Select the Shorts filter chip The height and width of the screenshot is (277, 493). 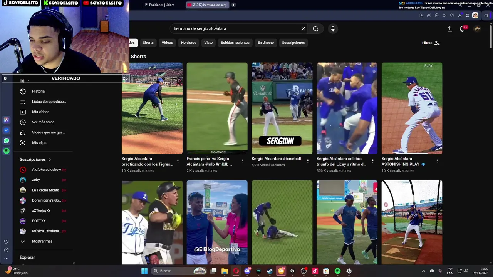click(x=148, y=43)
